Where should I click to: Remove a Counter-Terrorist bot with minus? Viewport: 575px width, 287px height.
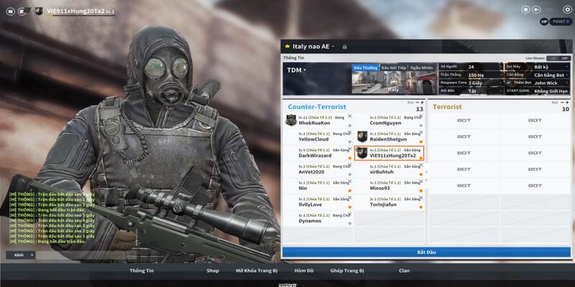(x=417, y=103)
